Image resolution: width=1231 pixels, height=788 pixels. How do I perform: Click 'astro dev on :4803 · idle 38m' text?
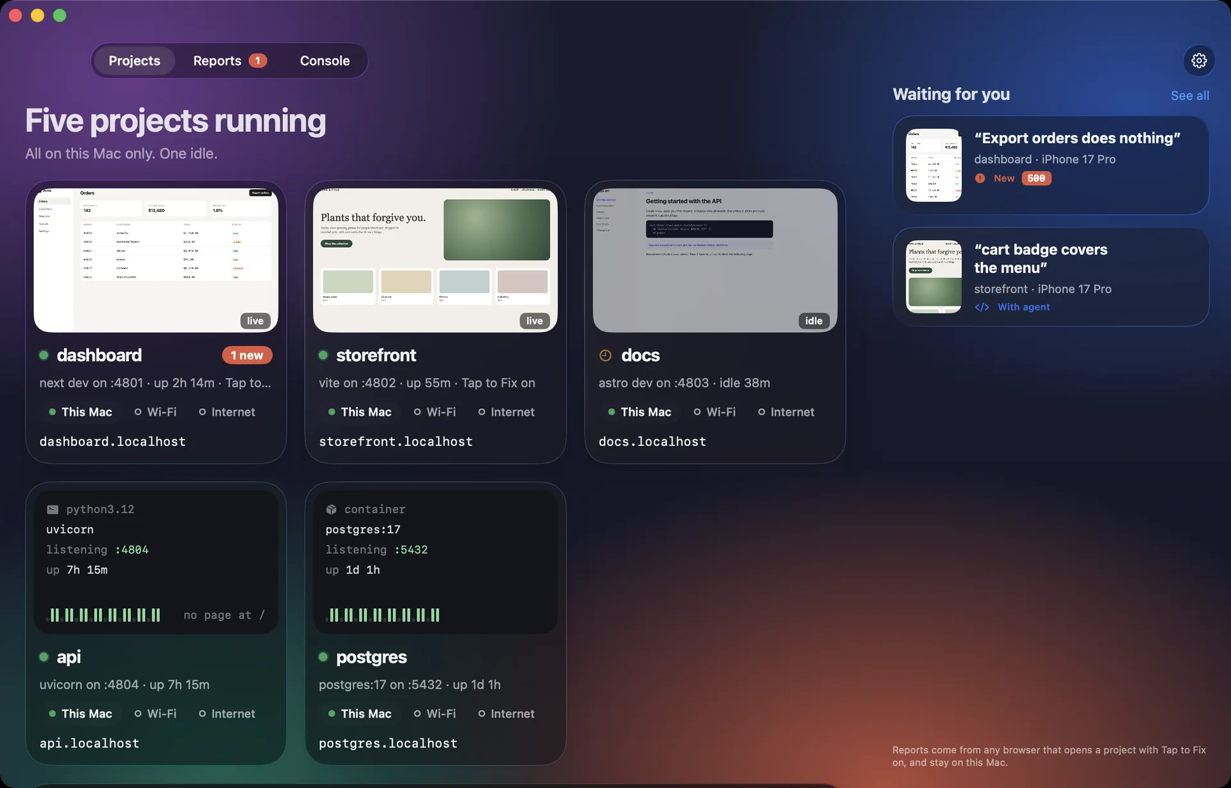684,383
